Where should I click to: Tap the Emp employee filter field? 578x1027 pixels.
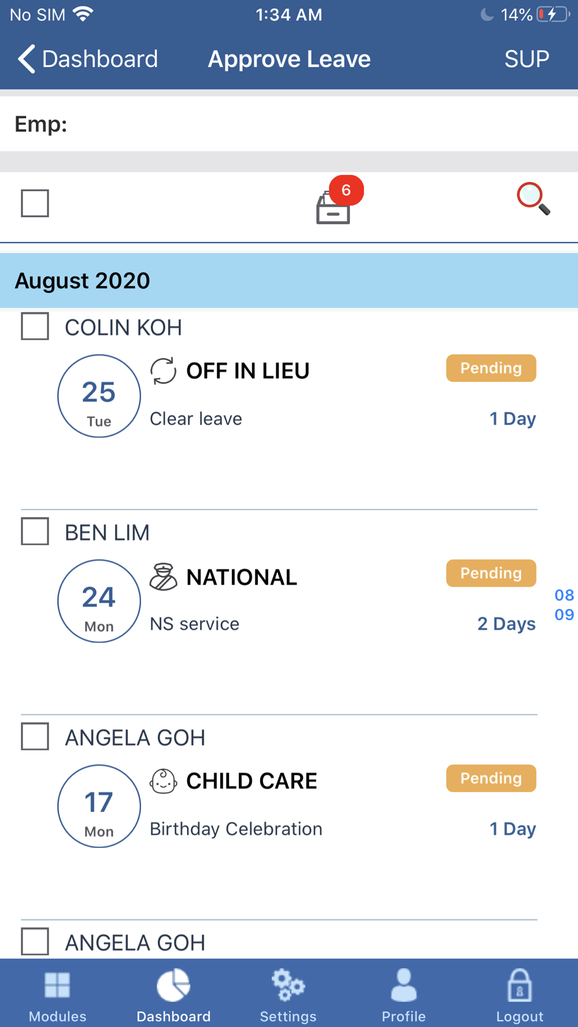pyautogui.click(x=289, y=124)
